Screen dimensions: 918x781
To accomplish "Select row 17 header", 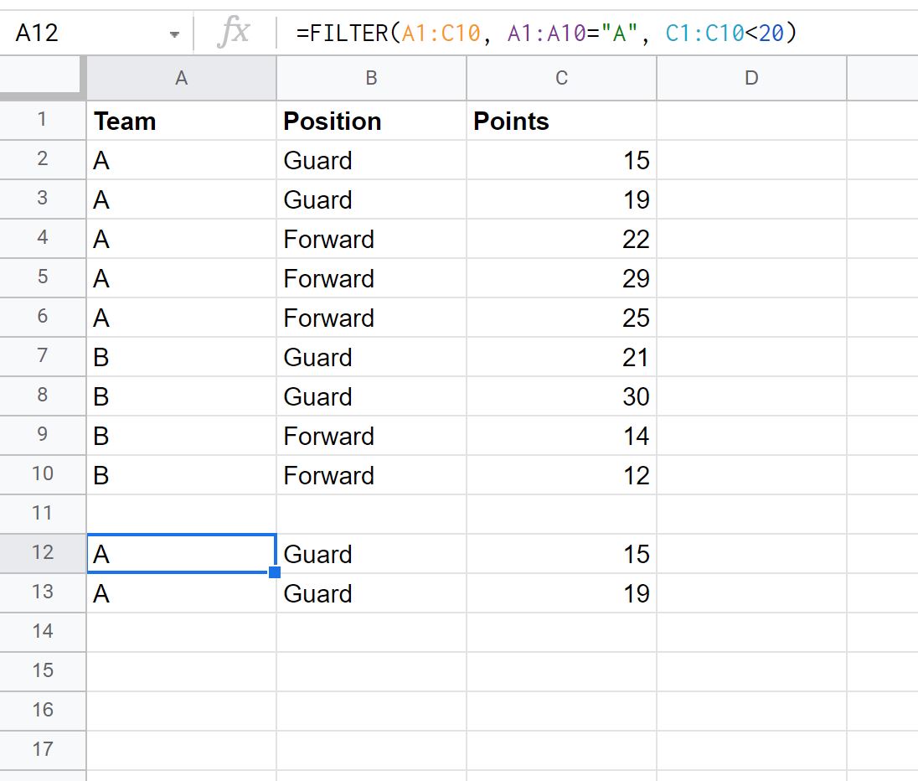I will click(x=42, y=749).
